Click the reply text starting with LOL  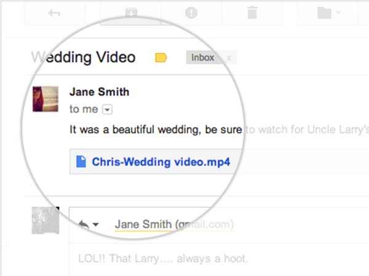pyautogui.click(x=163, y=258)
